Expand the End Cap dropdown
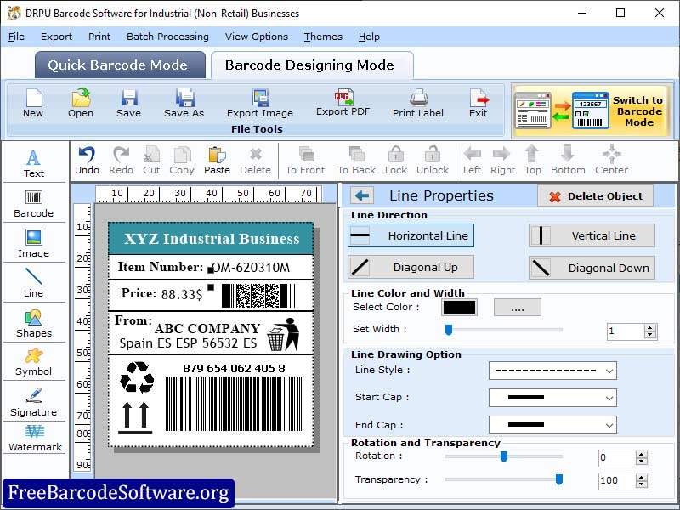This screenshot has height=510, width=680. click(x=552, y=425)
